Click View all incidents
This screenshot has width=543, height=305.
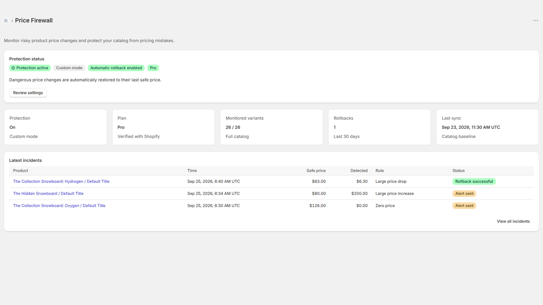(x=513, y=221)
